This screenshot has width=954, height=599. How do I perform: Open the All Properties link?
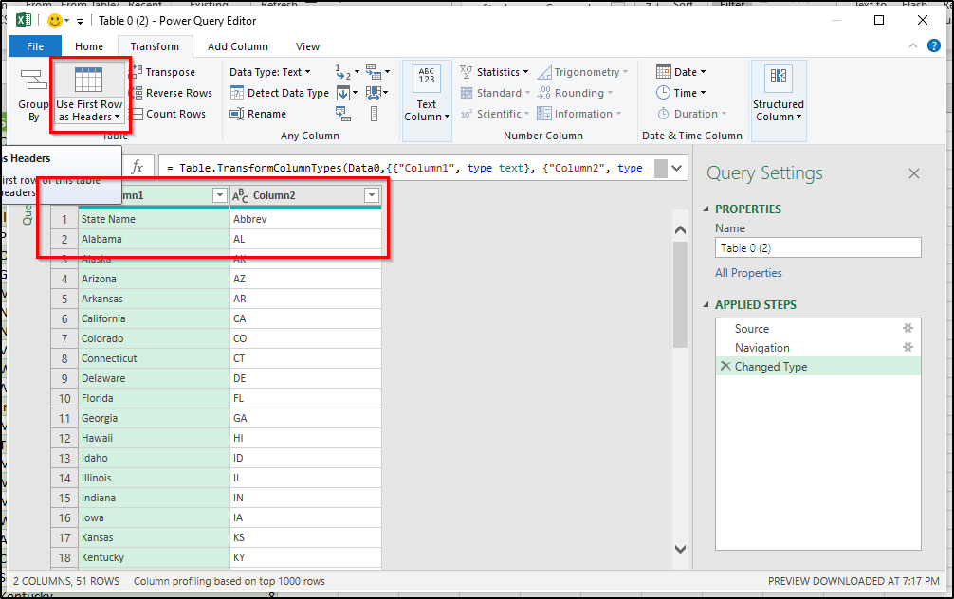point(748,273)
